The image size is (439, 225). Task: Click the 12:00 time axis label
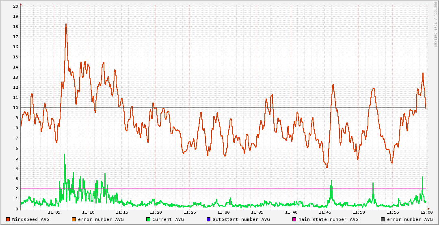point(426,212)
